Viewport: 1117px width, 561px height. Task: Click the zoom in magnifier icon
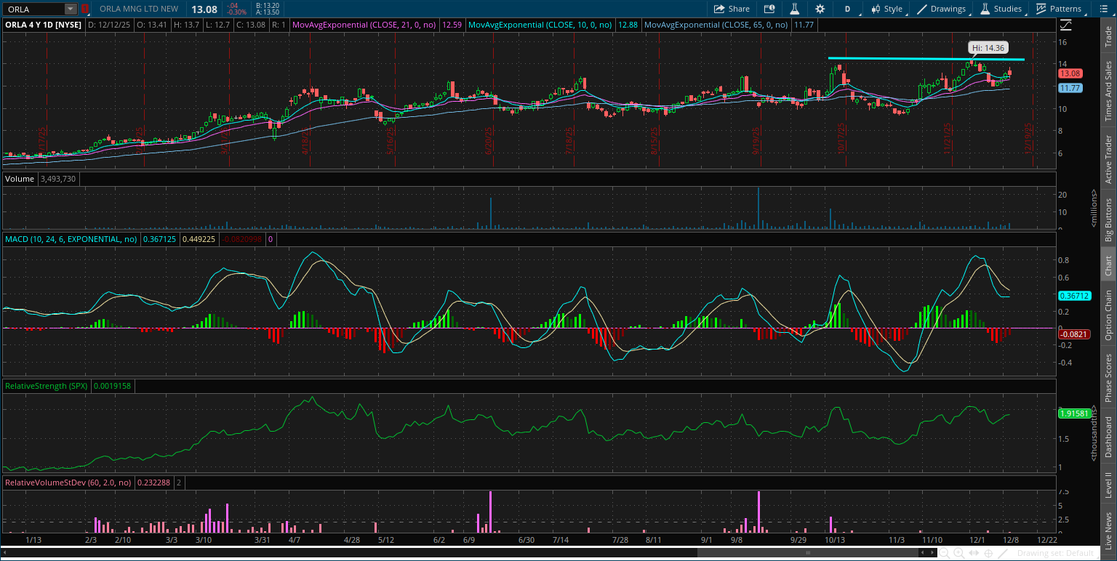click(x=960, y=553)
